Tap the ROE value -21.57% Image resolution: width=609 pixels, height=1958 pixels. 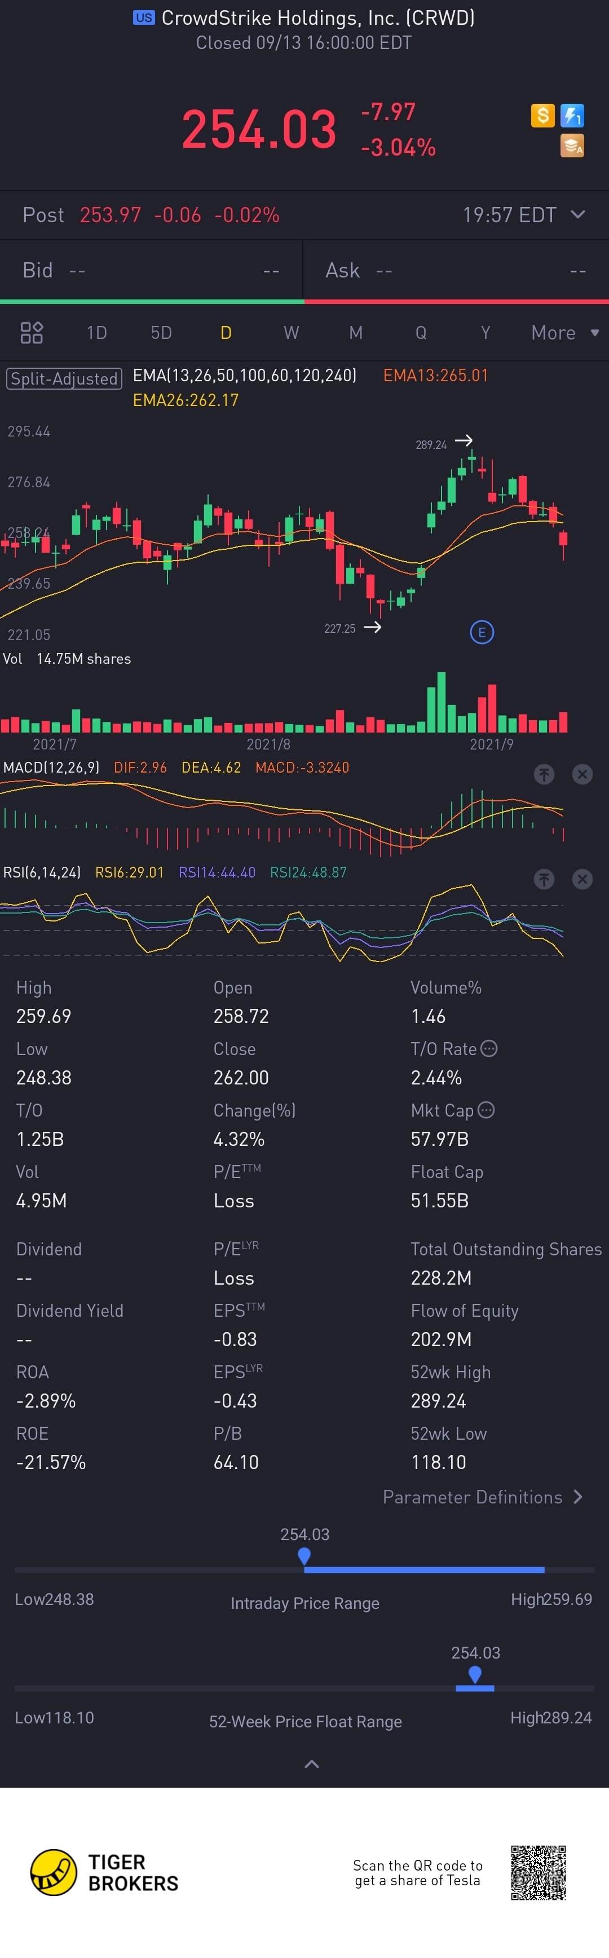[51, 1462]
